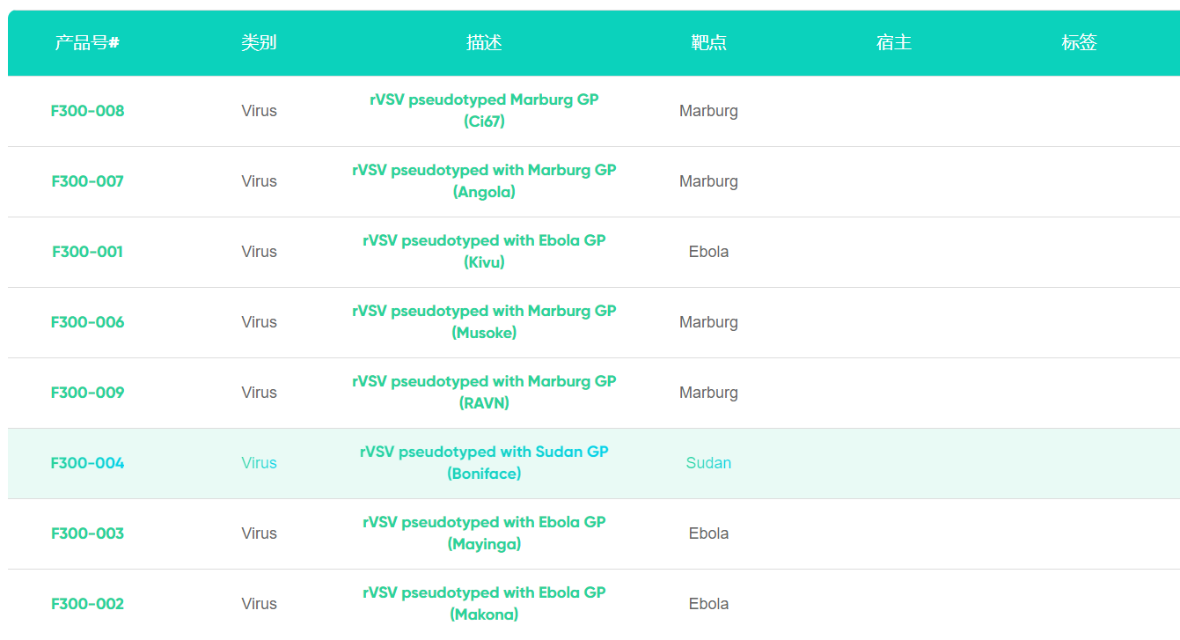The width and height of the screenshot is (1180, 640).
Task: Click the Sudan target cell in highlighted row
Action: pyautogui.click(x=708, y=463)
